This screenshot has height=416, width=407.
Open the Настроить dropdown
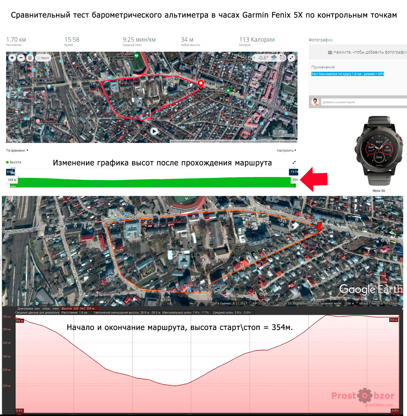(286, 151)
